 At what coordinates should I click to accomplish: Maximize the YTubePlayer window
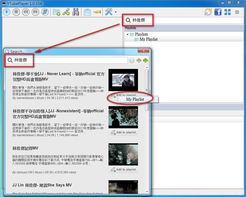tap(229, 3)
